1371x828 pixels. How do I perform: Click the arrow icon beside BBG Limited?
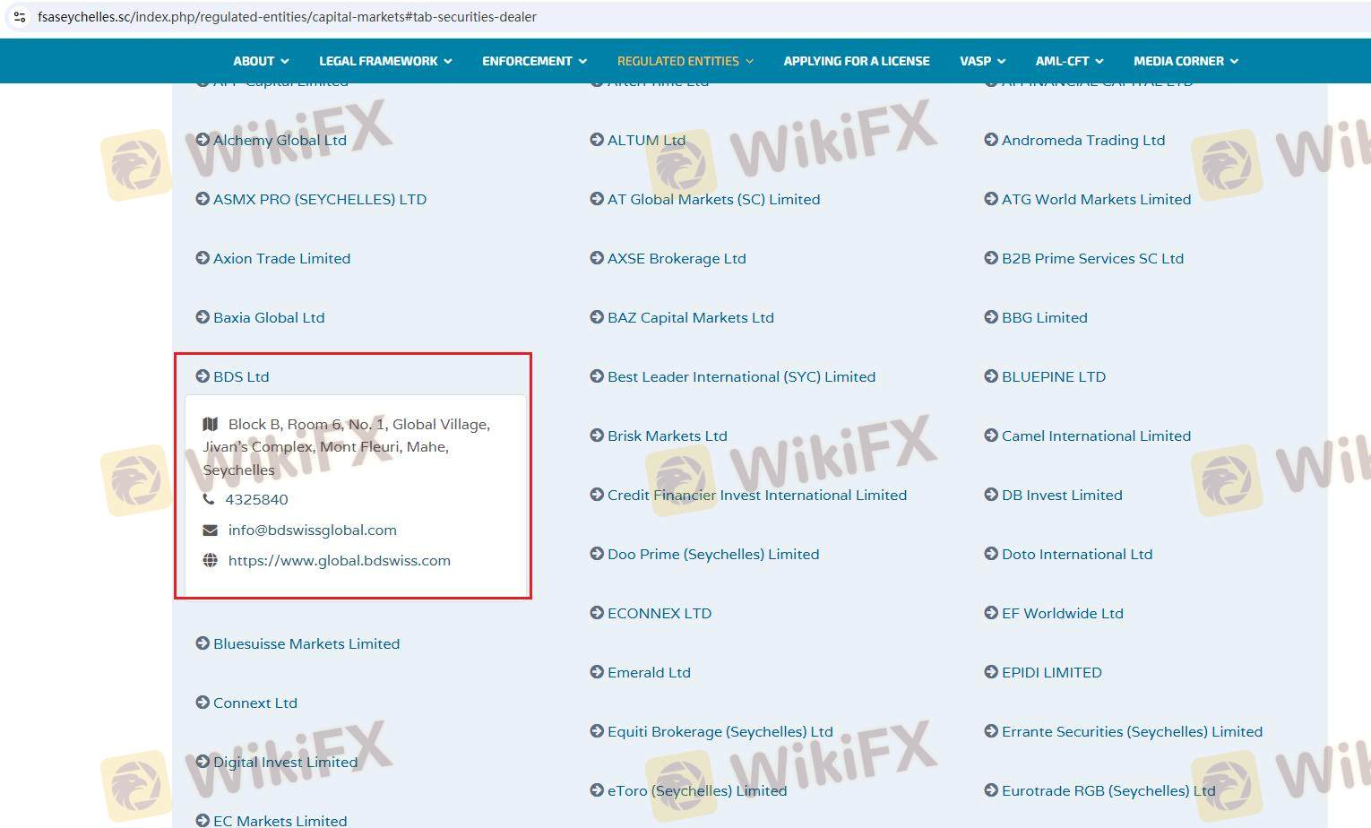(991, 317)
